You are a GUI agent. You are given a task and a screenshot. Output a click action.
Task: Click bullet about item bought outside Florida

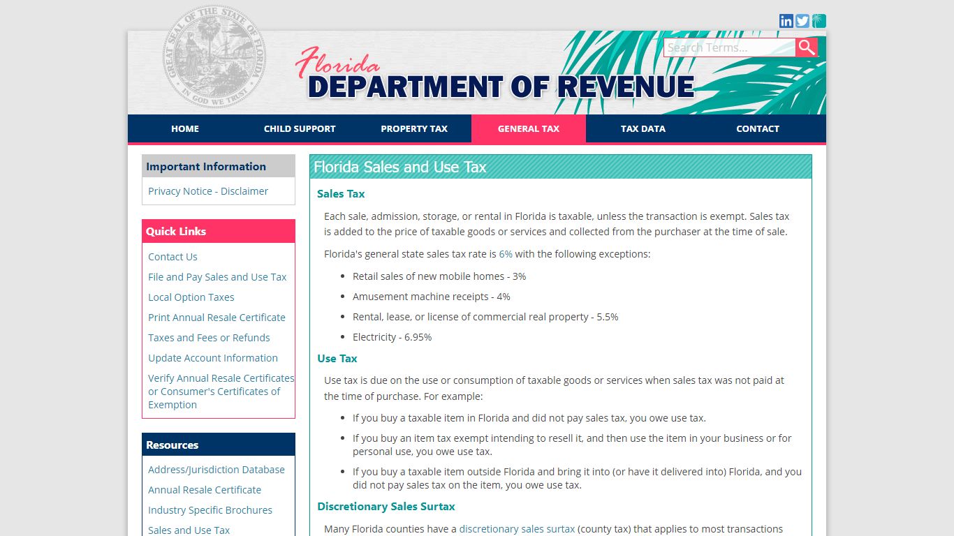pyautogui.click(x=577, y=479)
